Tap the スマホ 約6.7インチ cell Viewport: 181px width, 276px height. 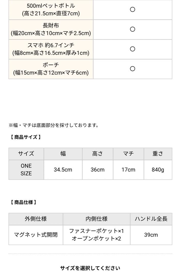51,49
